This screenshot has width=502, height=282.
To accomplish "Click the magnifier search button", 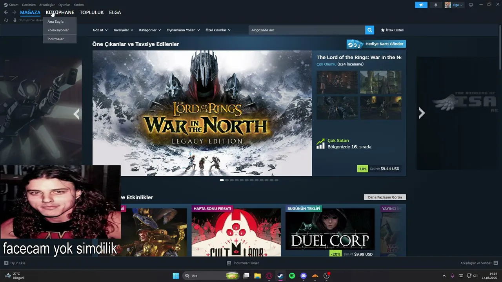I will (369, 30).
